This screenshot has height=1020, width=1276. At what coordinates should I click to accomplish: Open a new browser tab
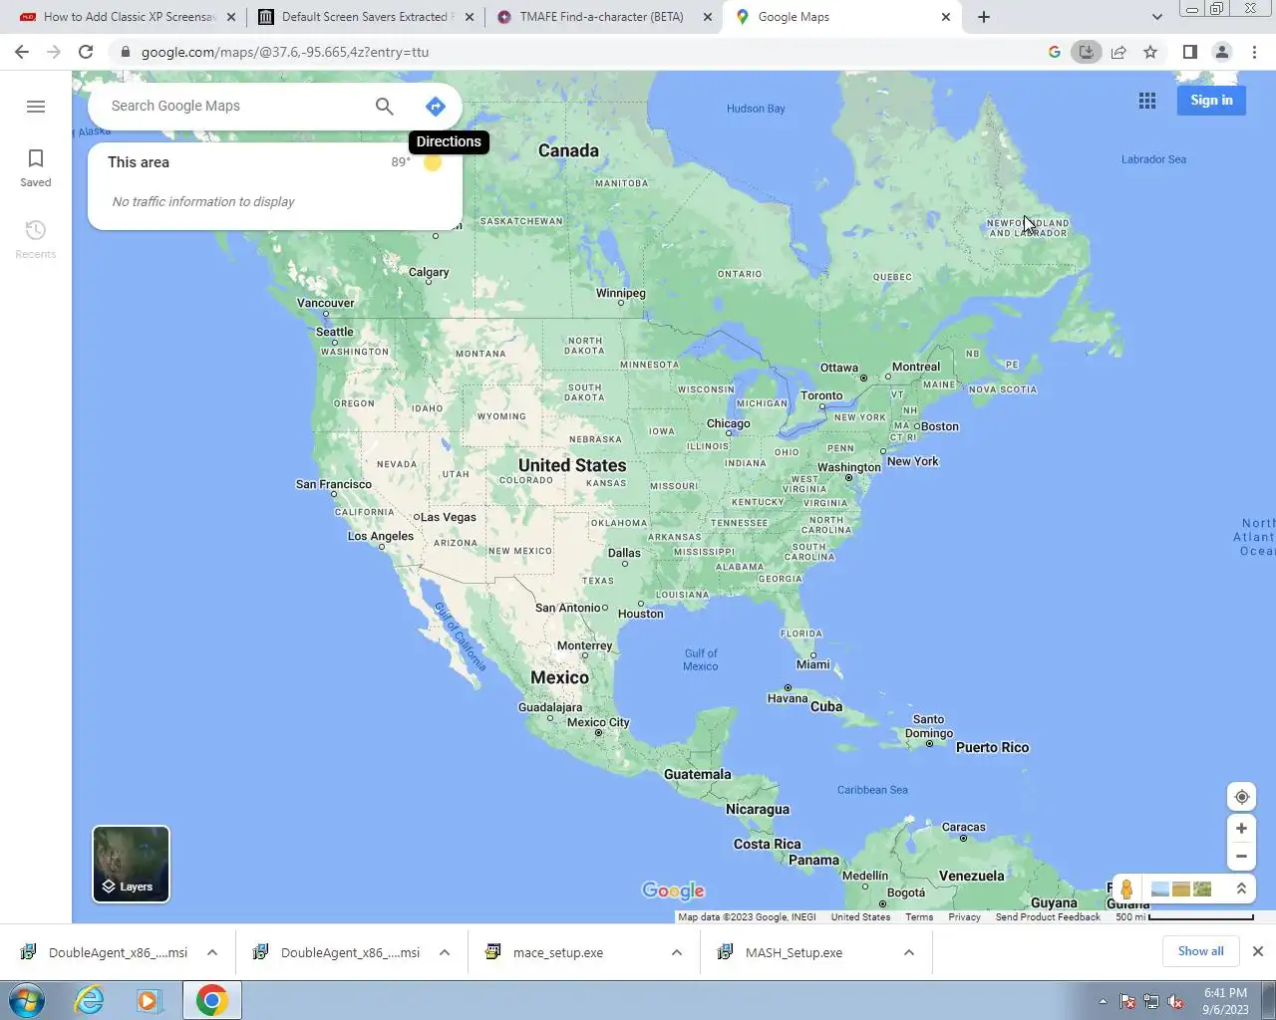coord(984,17)
